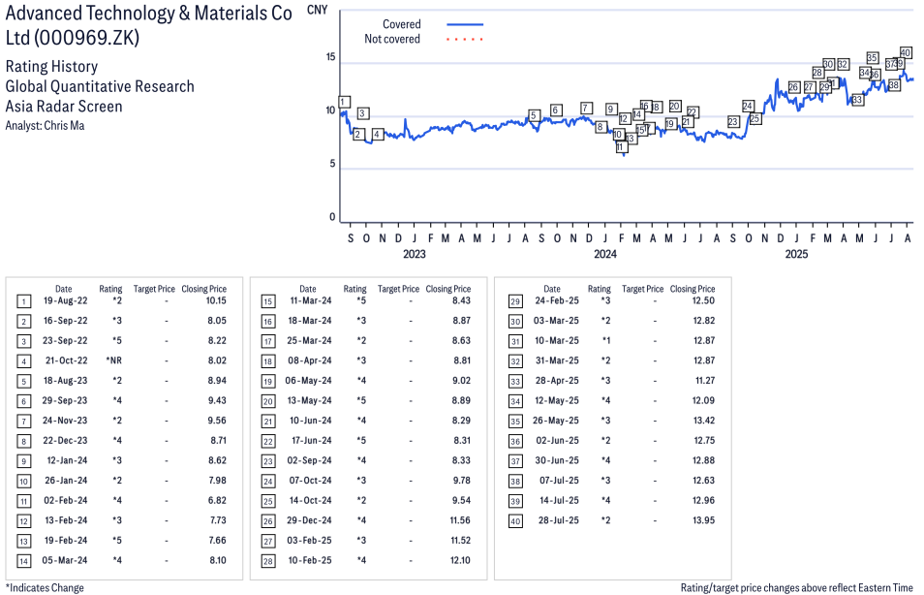Click the Closing Price header in first table
The image size is (924, 595).
(204, 289)
